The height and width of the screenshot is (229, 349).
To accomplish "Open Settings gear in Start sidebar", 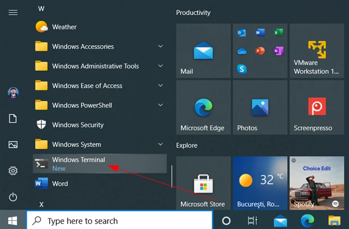I will point(13,171).
